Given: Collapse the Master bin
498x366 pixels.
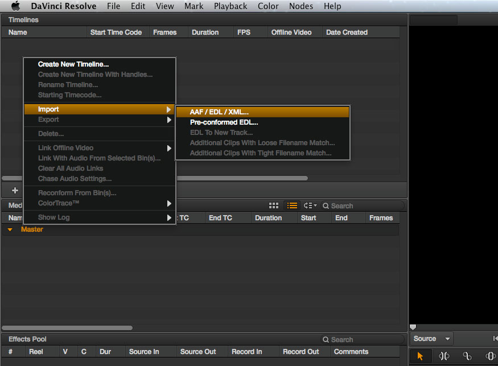Looking at the screenshot, I should click(x=10, y=230).
